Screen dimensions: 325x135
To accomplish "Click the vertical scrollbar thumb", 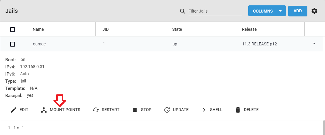I will pyautogui.click(x=324, y=128).
